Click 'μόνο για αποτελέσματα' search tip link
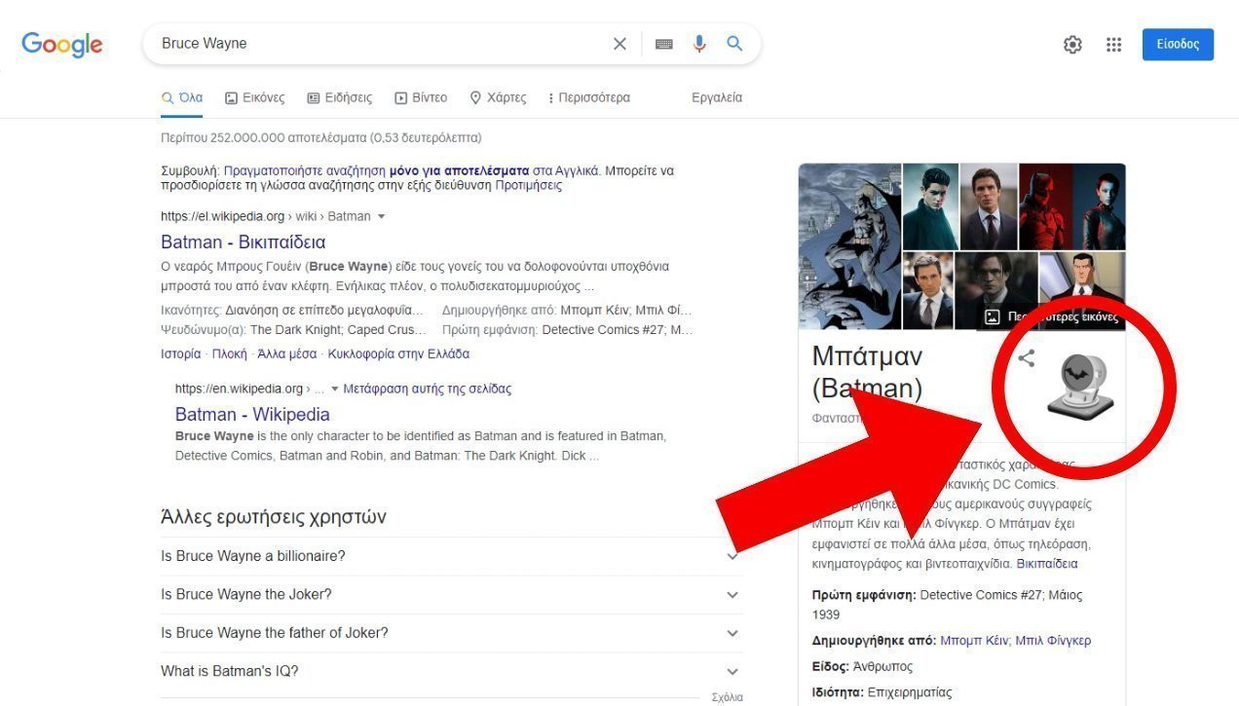This screenshot has height=706, width=1239. (x=459, y=170)
